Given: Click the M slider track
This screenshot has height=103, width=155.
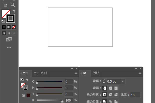Looking at the screenshot, I should point(49,88).
